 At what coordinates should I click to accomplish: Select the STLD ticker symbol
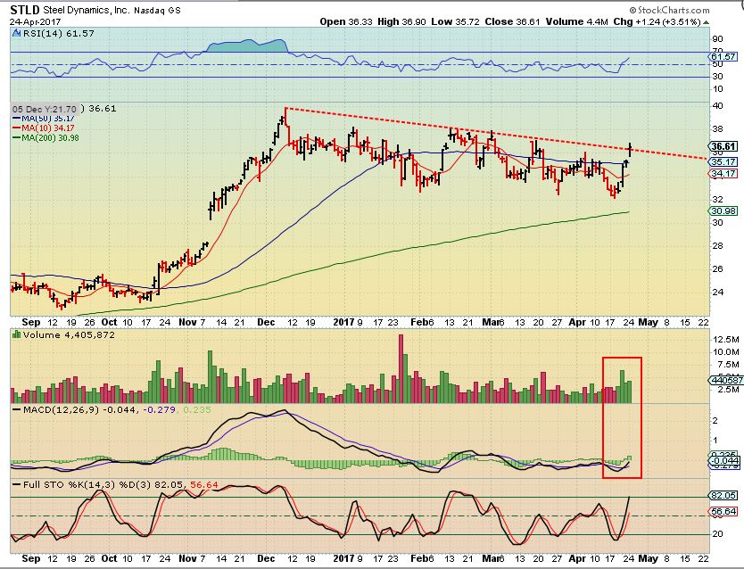pyautogui.click(x=25, y=10)
